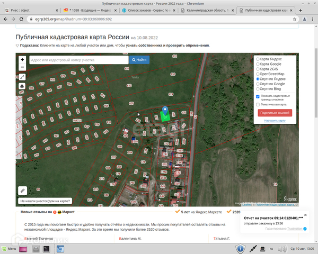The width and height of the screenshot is (318, 254).
Task: Click the blue location pin marker
Action: [165, 111]
